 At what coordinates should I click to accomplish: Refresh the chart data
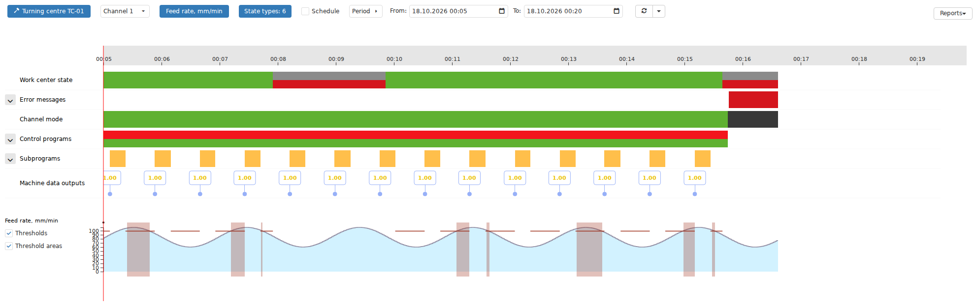(x=644, y=11)
